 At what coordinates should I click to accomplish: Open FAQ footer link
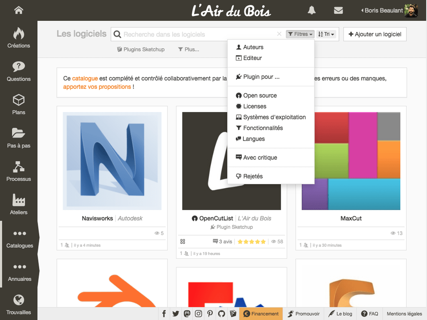pos(369,314)
